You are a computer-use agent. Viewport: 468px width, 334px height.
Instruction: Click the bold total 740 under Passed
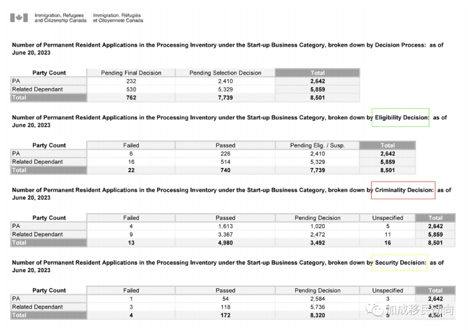click(225, 170)
